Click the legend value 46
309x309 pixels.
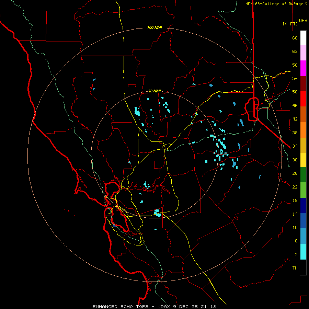pyautogui.click(x=295, y=106)
